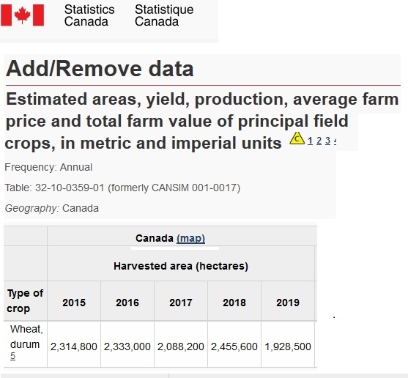Select the 2017 column header

click(181, 303)
